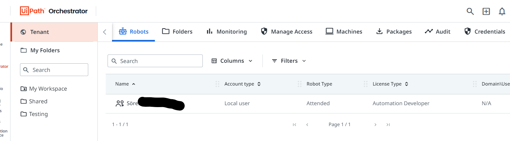The image size is (510, 141).
Task: Click the column resize grip before Domain\User
Action: (x=475, y=84)
